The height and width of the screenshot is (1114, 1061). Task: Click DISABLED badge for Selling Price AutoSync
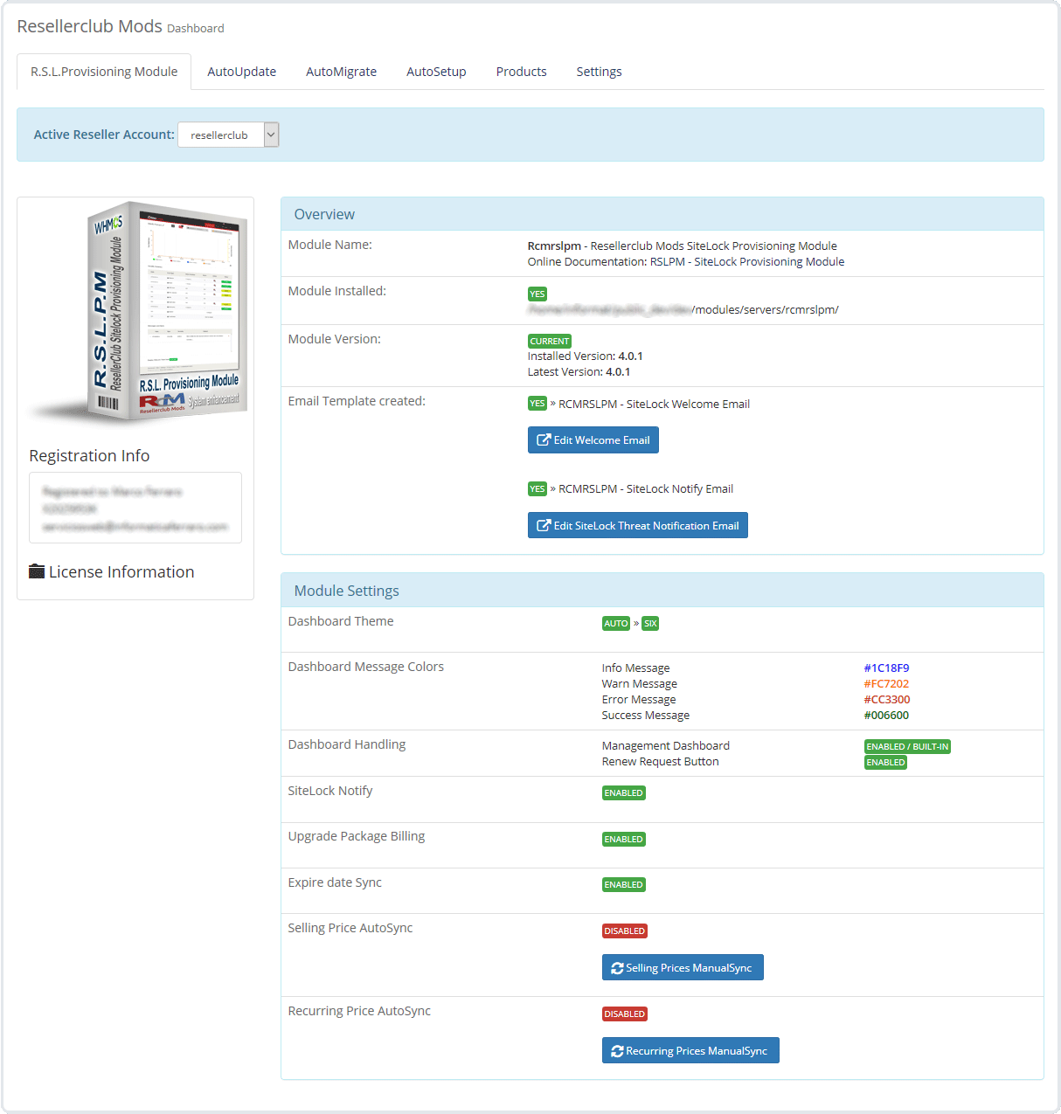(625, 931)
